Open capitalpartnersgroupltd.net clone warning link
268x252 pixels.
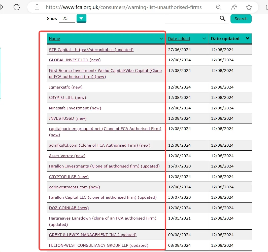[105, 132]
